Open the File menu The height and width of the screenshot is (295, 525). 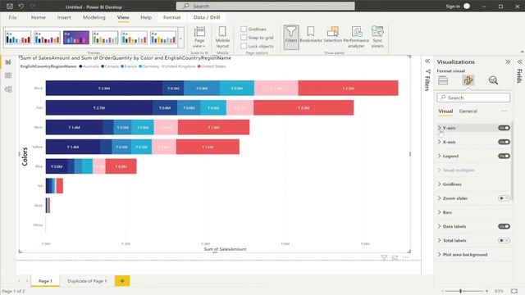coord(13,17)
